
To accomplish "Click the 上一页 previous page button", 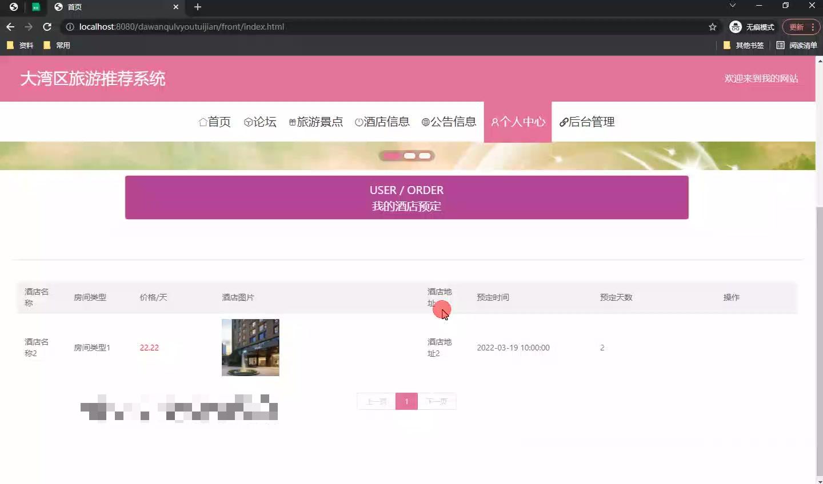I will [376, 401].
